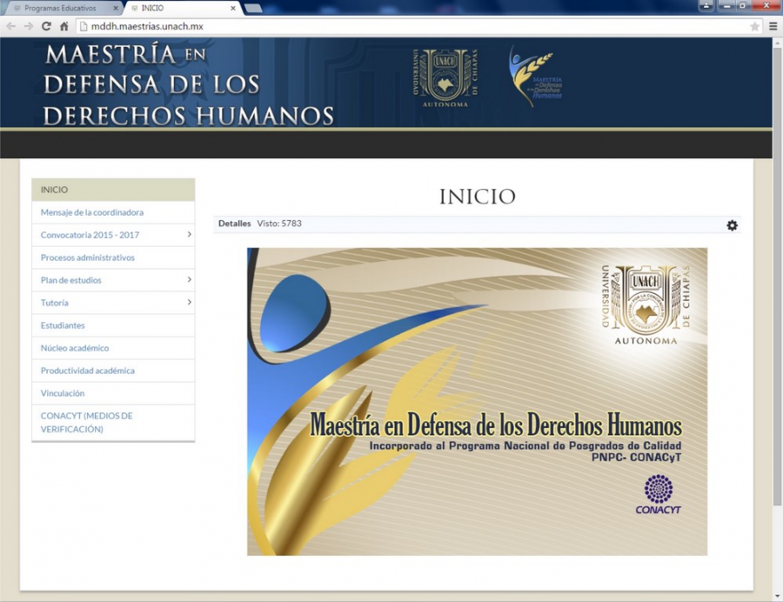
Task: Expand the Plan de estudios chevron
Action: [190, 279]
